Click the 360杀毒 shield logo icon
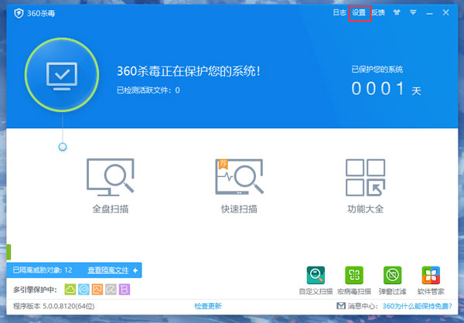The height and width of the screenshot is (323, 464). (19, 13)
